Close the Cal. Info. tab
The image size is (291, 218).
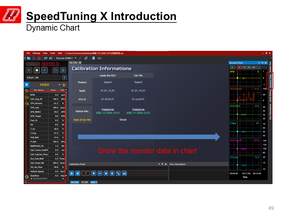point(80,63)
